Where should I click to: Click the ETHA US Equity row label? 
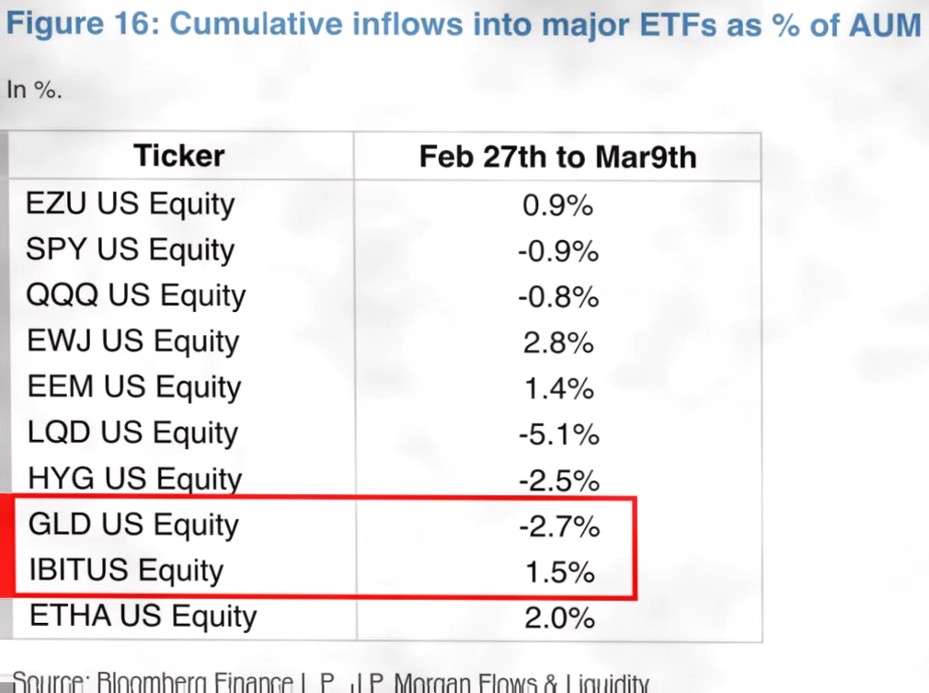click(x=143, y=616)
